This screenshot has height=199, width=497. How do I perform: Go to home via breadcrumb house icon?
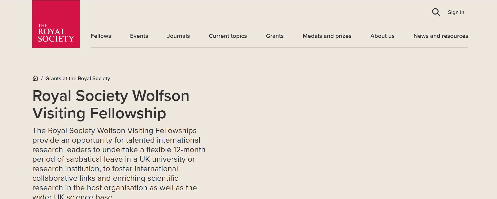35,78
